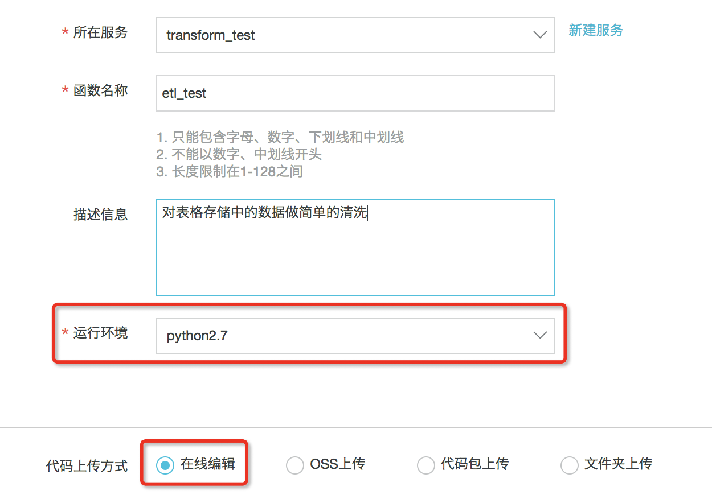Screen dimensions: 712x503
Task: Open the 所在服务 dropdown showing transform_test
Action: [x=355, y=35]
